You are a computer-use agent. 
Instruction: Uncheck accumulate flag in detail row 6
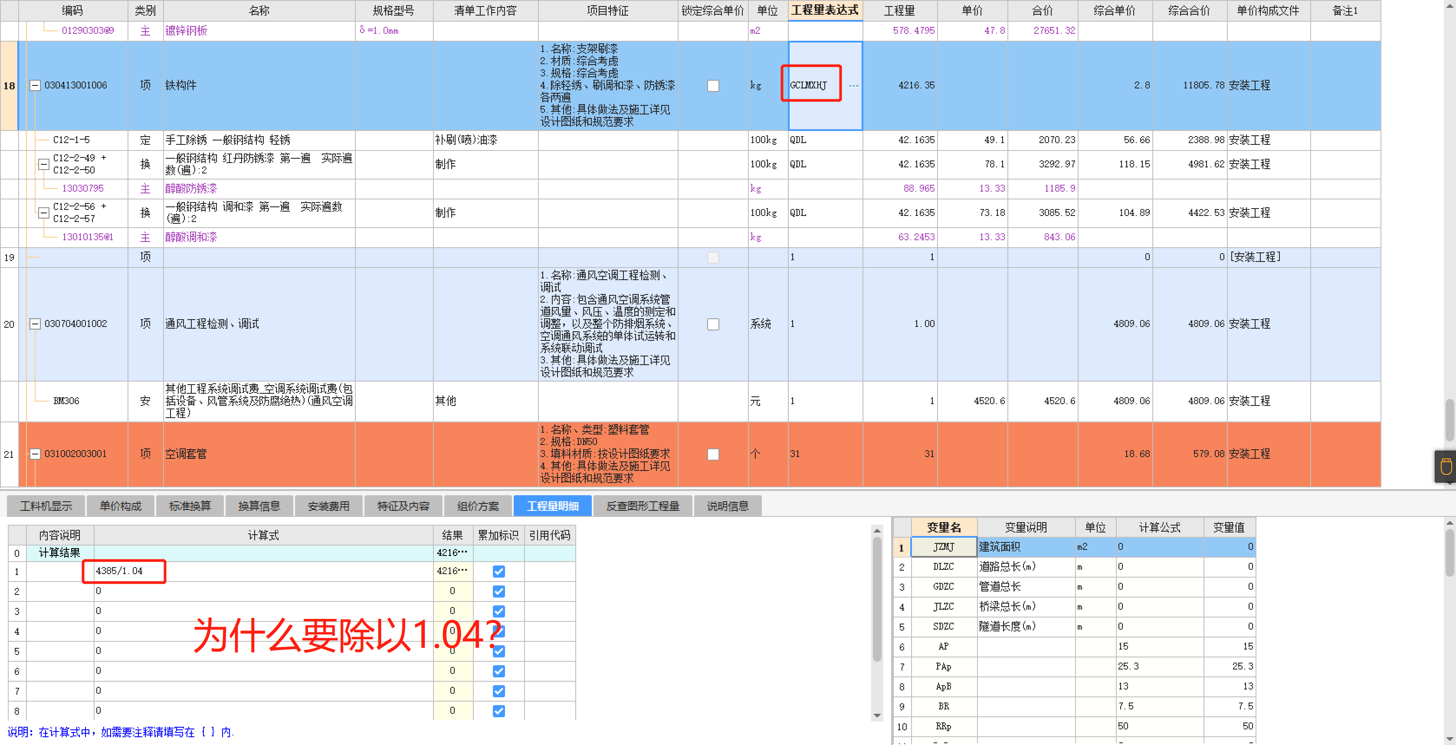(x=498, y=671)
